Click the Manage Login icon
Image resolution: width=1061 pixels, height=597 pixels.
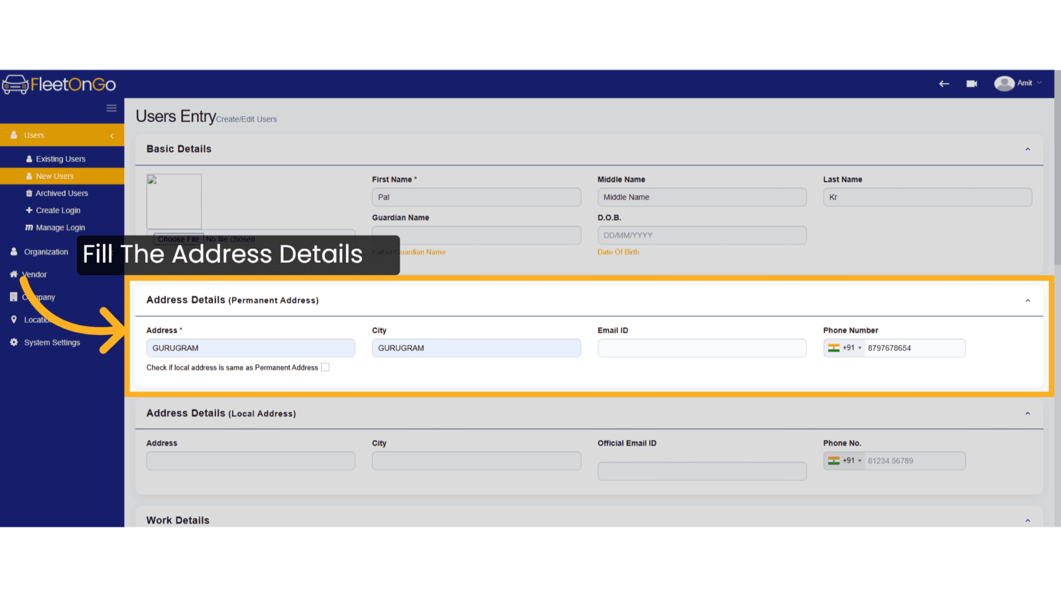[29, 228]
